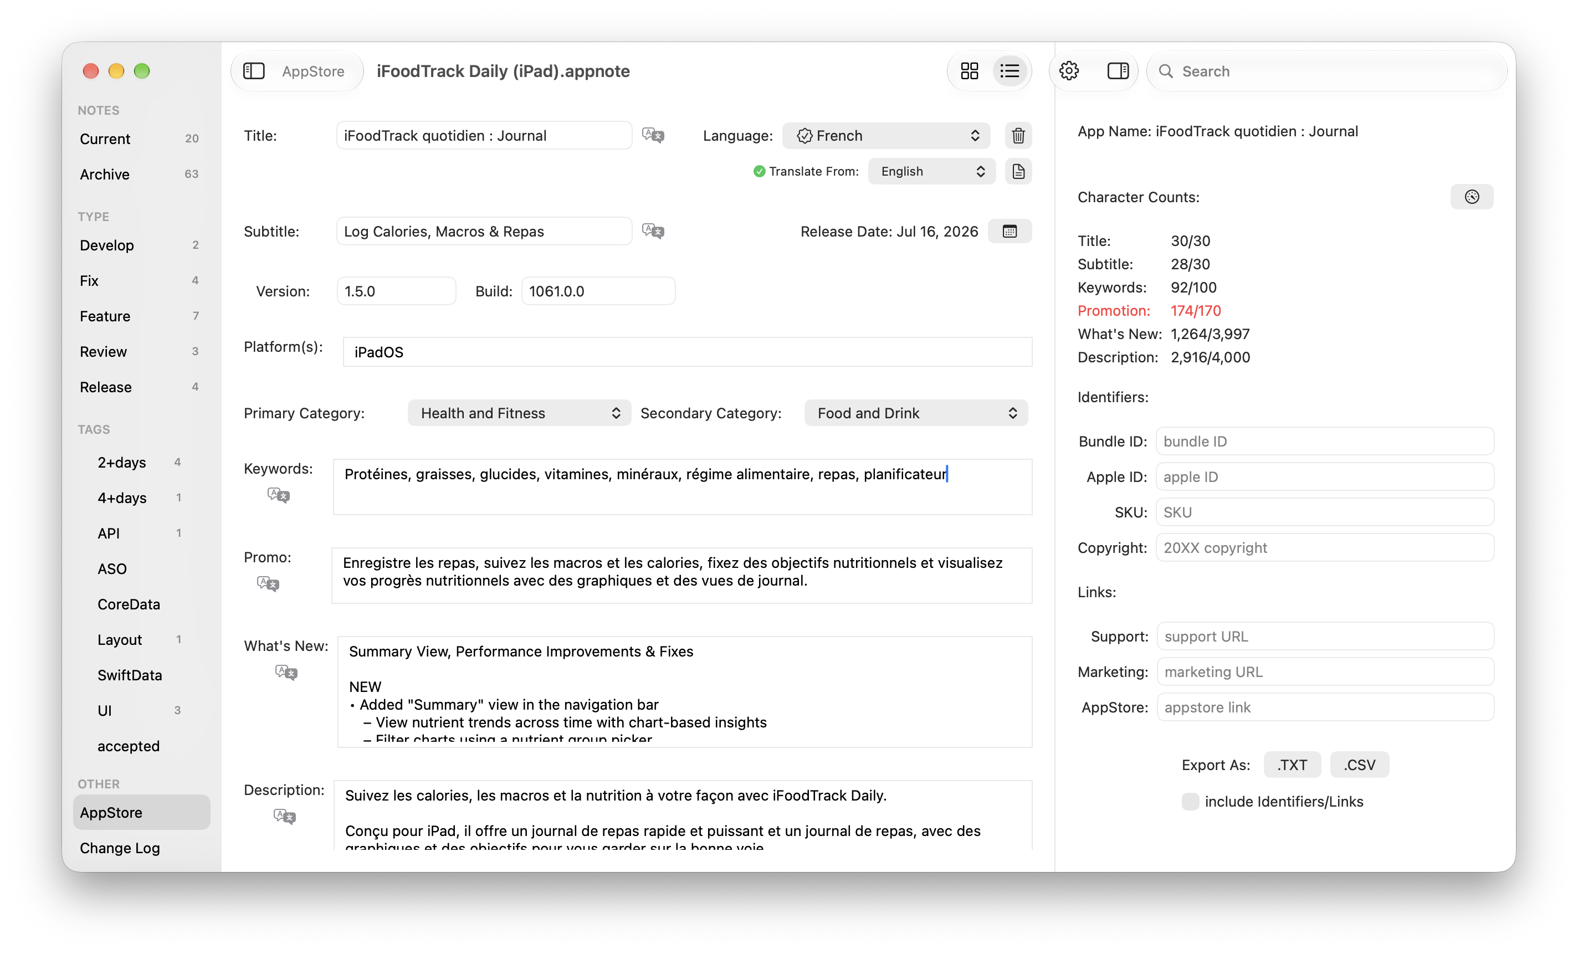1578x954 pixels.
Task: Select the Release type in sidebar
Action: [x=141, y=387]
